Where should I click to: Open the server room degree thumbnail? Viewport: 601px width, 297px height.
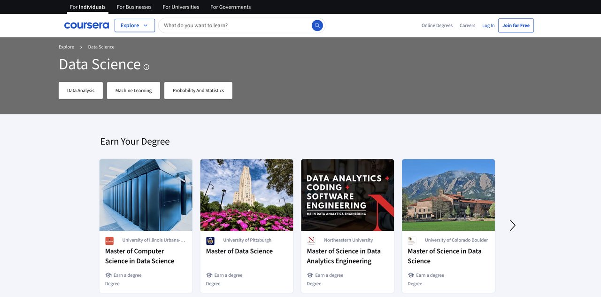point(146,195)
